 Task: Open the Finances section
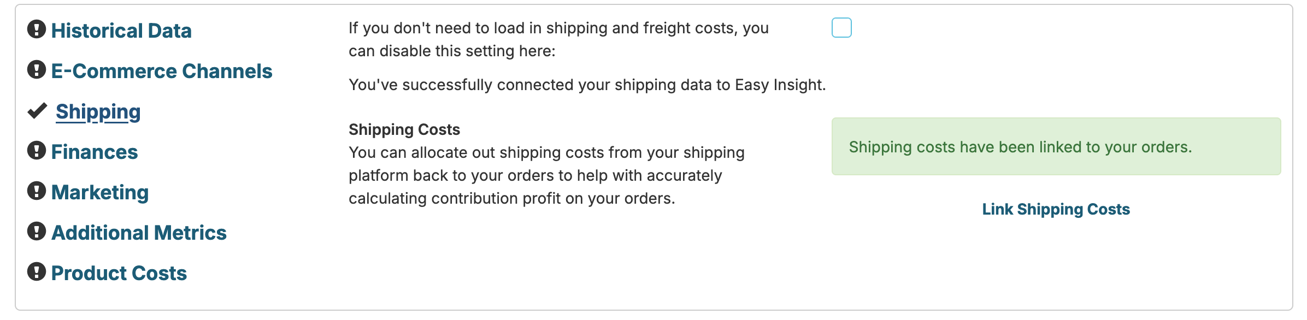(x=95, y=152)
